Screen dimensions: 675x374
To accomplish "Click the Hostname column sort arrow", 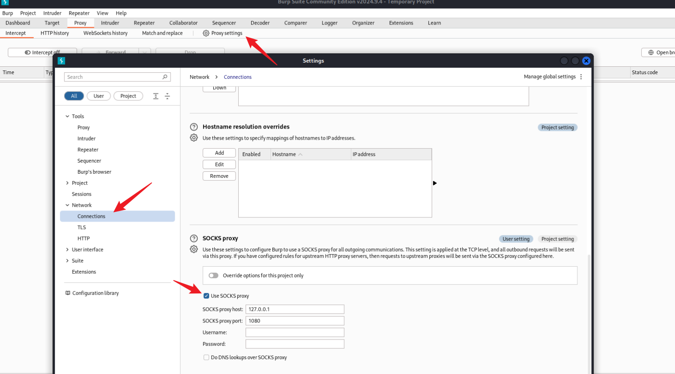I will tap(300, 154).
